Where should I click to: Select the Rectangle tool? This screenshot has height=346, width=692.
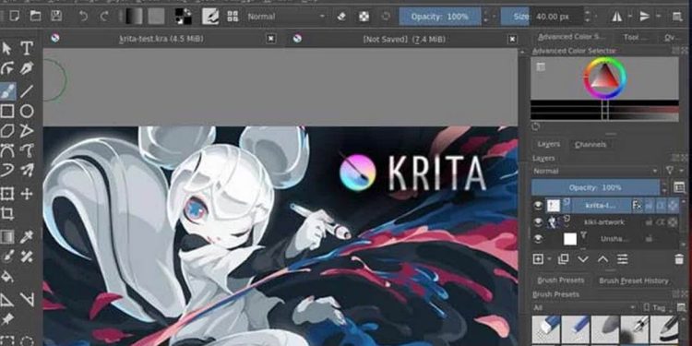pyautogui.click(x=6, y=112)
